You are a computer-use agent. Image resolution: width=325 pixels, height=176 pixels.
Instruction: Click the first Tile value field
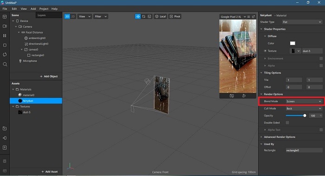pos(294,80)
